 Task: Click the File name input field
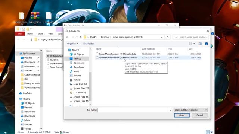click(135, 110)
